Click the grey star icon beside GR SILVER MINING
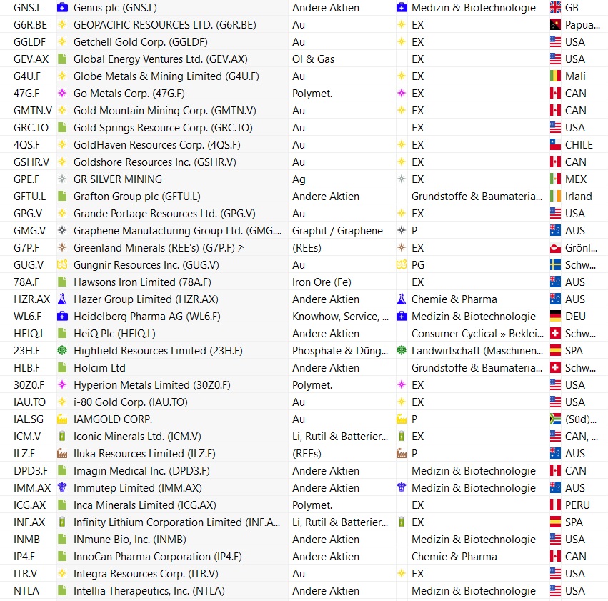The height and width of the screenshot is (601, 608). 62,179
